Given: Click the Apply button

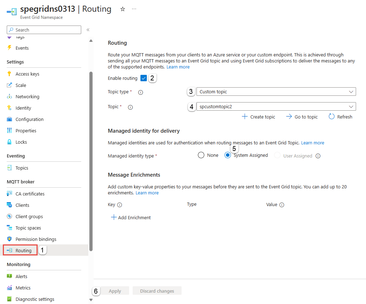Looking at the screenshot, I should click(115, 291).
